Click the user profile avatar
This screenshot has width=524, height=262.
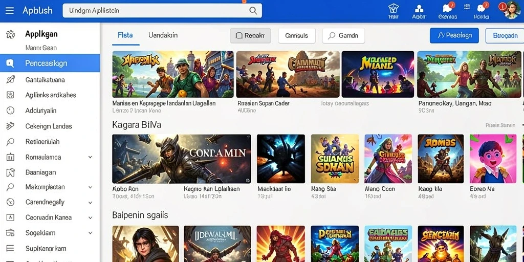[512, 10]
